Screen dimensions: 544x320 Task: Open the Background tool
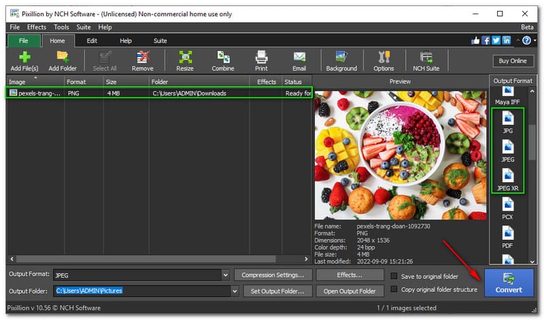[x=341, y=60]
